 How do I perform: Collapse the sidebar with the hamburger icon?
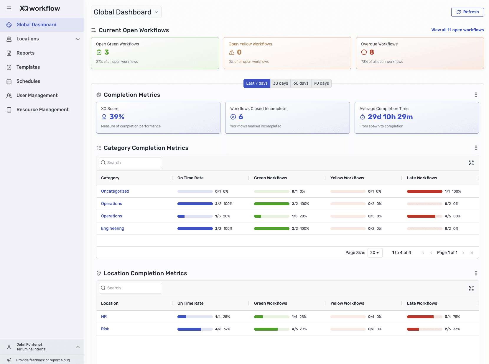coord(9,8)
